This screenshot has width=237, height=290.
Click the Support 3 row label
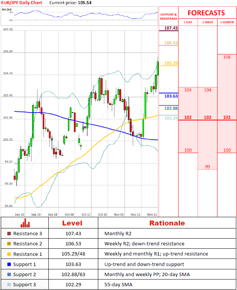(x=24, y=285)
